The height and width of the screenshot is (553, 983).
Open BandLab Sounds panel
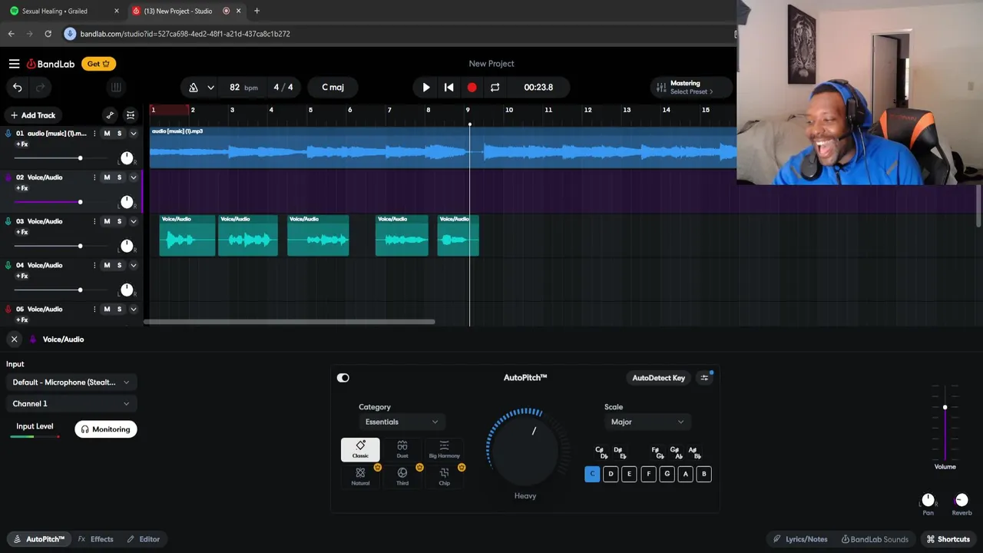coord(875,539)
